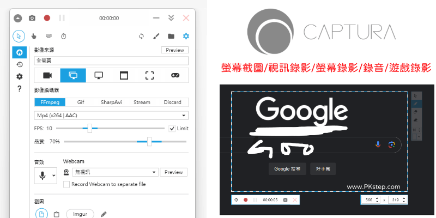The width and height of the screenshot is (436, 218).
Task: Toggle the mouse clicks hand icon
Action: click(34, 36)
